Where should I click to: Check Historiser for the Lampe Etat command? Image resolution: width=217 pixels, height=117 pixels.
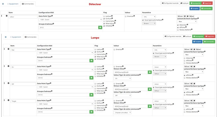coord(185,58)
